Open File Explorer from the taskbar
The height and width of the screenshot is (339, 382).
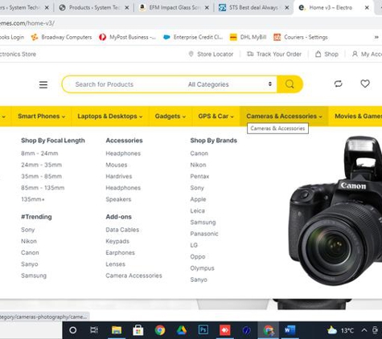pyautogui.click(x=117, y=330)
